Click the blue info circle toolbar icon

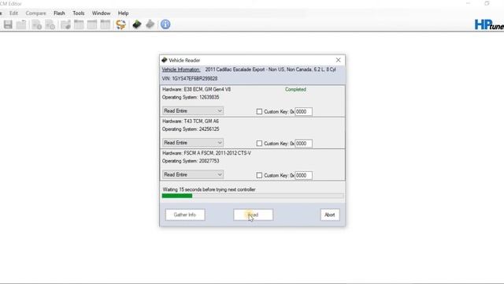(x=165, y=24)
